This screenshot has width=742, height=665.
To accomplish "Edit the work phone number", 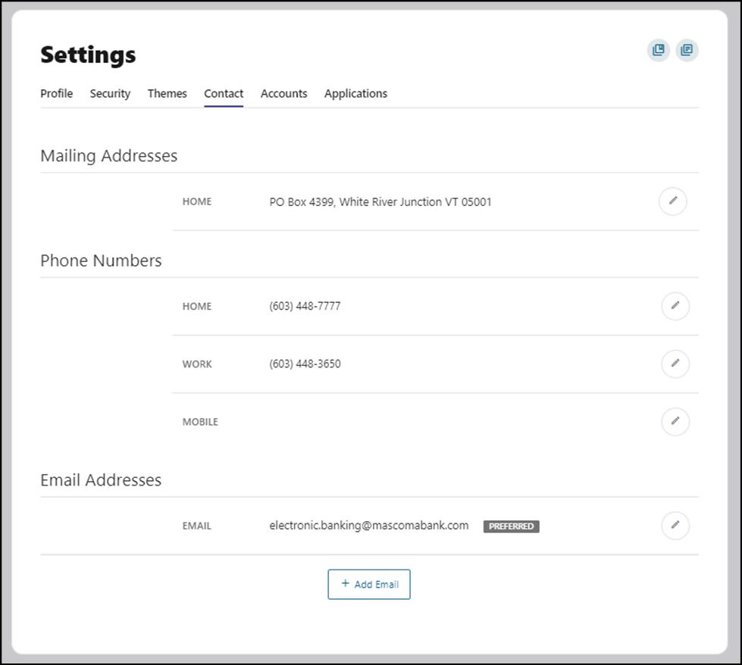I will (675, 364).
